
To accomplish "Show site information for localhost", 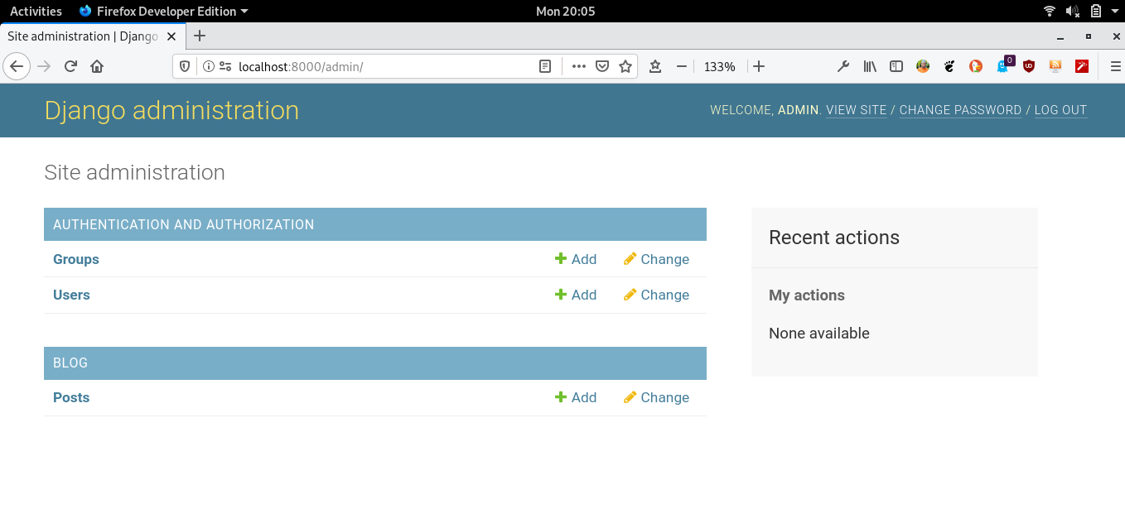I will point(208,66).
